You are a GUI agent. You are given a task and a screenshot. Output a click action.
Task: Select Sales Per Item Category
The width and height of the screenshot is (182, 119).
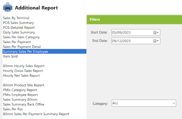[x=21, y=37]
